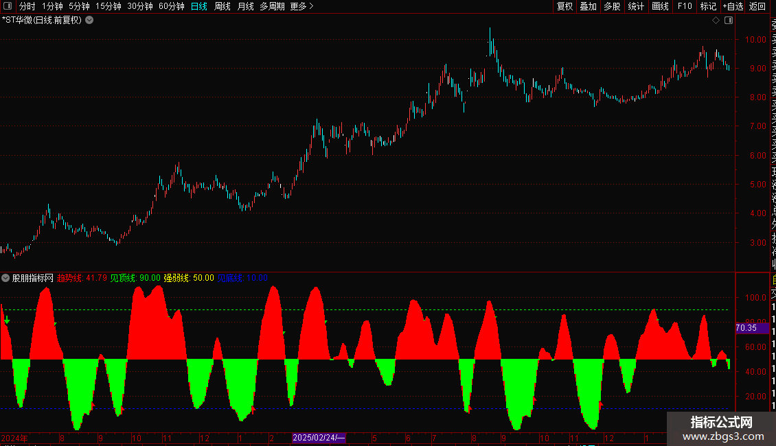Click the 标记 mark button

[x=708, y=6]
